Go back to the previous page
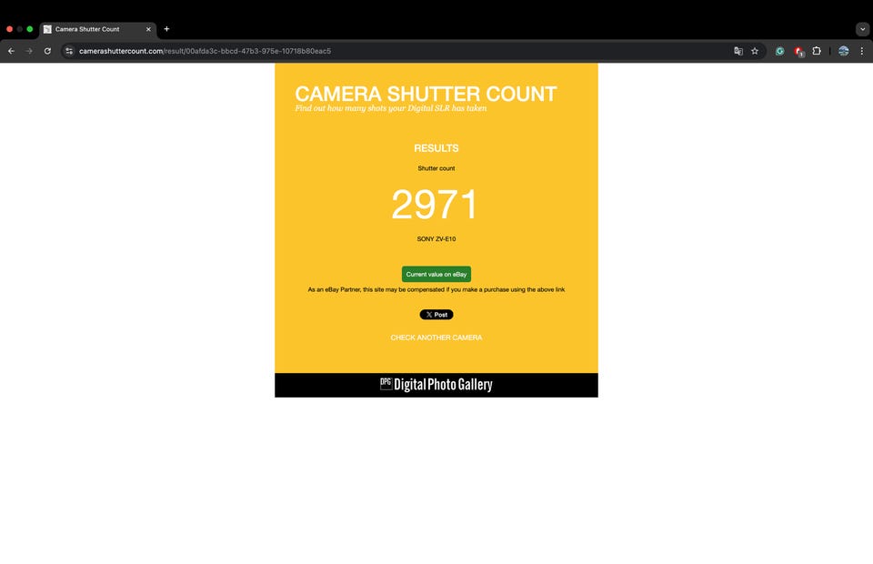873x564 pixels. tap(11, 51)
